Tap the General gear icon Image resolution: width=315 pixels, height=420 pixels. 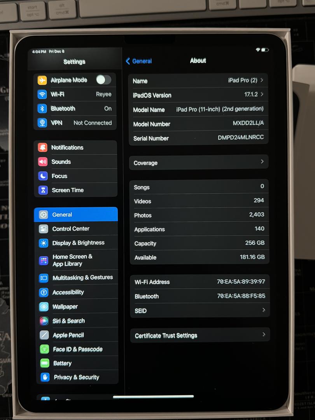44,215
